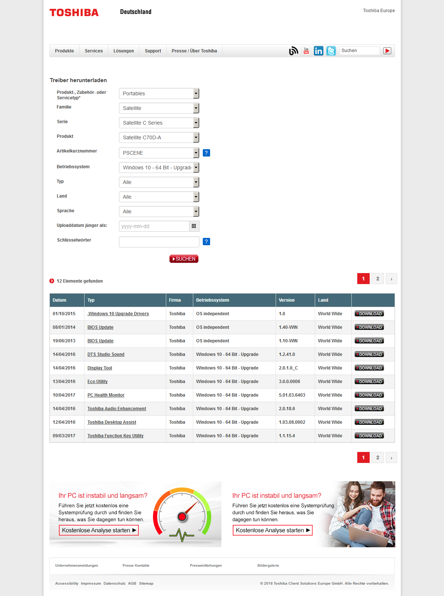Click the red search submit arrow

(387, 51)
